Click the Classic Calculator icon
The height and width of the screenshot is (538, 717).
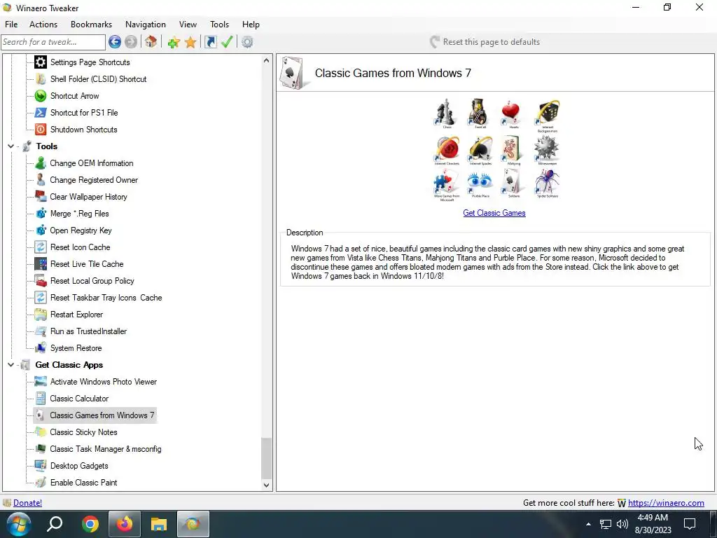coord(41,399)
